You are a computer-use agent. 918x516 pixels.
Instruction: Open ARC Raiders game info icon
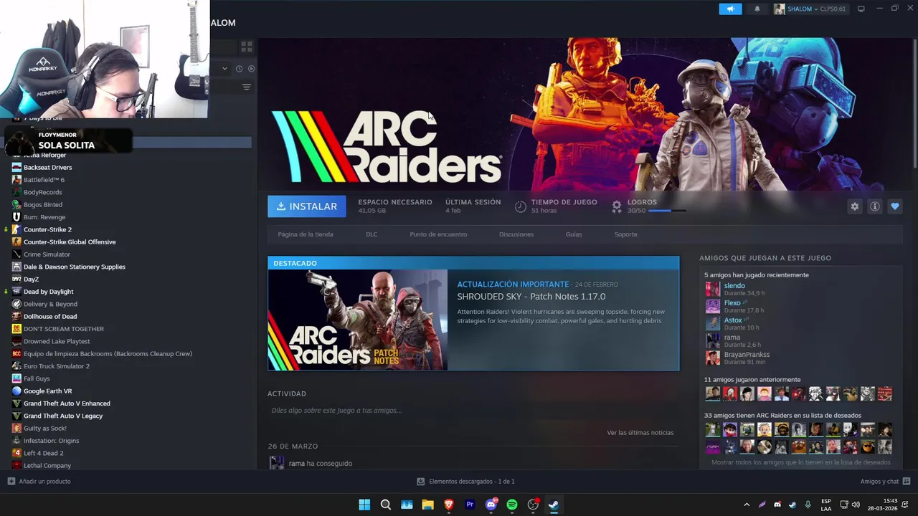tap(875, 206)
